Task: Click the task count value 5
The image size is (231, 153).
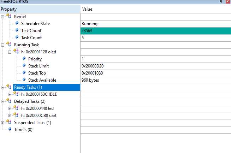Action: 83,38
